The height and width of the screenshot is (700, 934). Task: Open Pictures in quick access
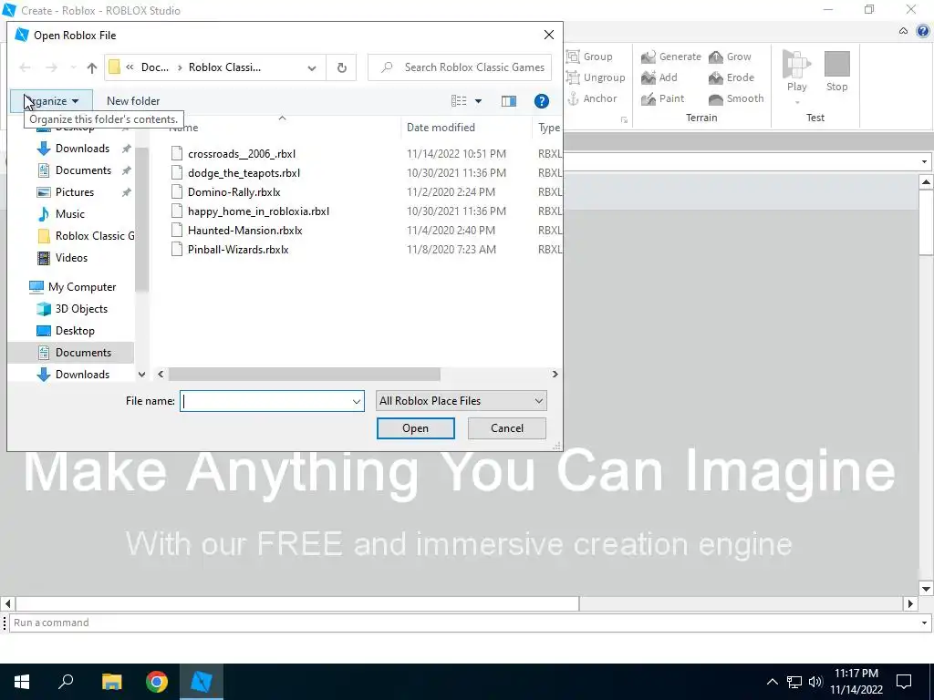tap(75, 192)
